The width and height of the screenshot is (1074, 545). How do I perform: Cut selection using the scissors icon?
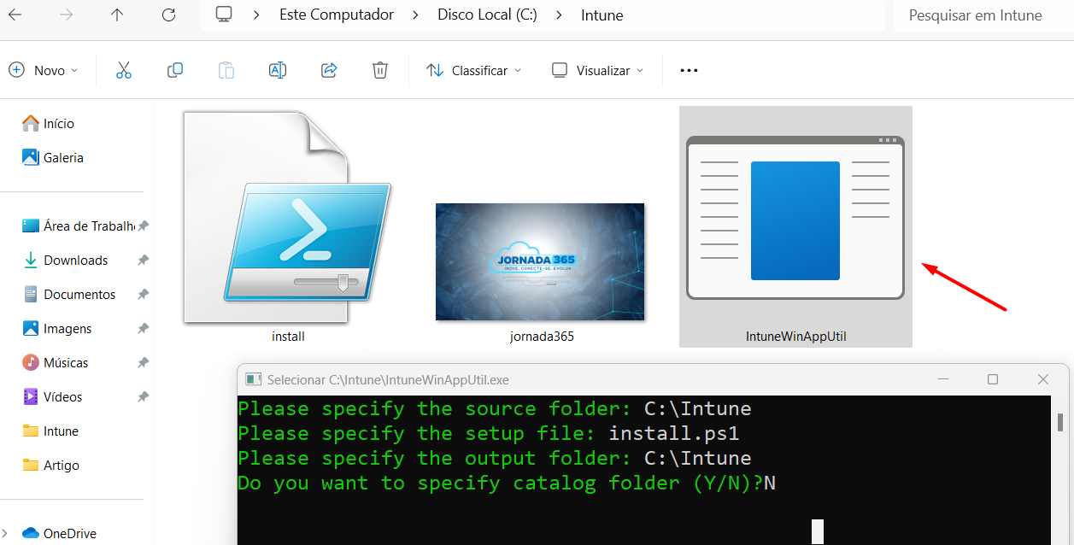123,69
